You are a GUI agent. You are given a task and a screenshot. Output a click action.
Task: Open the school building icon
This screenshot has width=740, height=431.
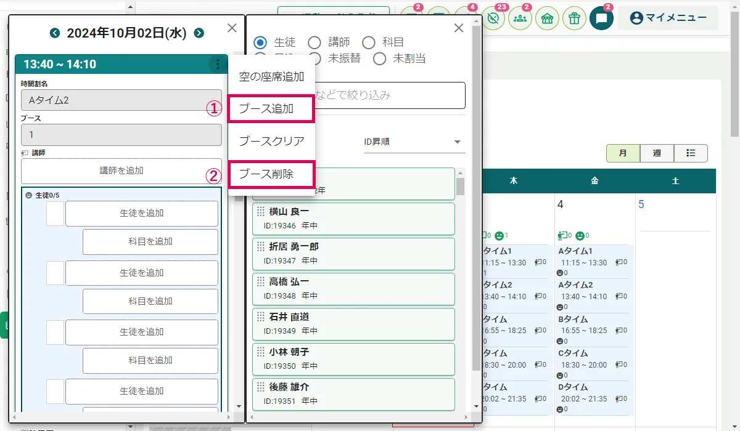[547, 18]
